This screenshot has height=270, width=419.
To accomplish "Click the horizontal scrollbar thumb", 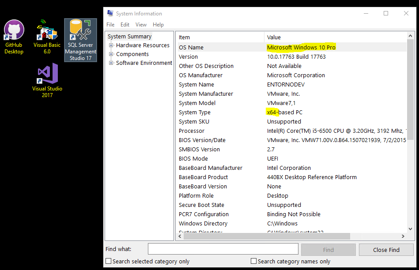I will [x=267, y=236].
